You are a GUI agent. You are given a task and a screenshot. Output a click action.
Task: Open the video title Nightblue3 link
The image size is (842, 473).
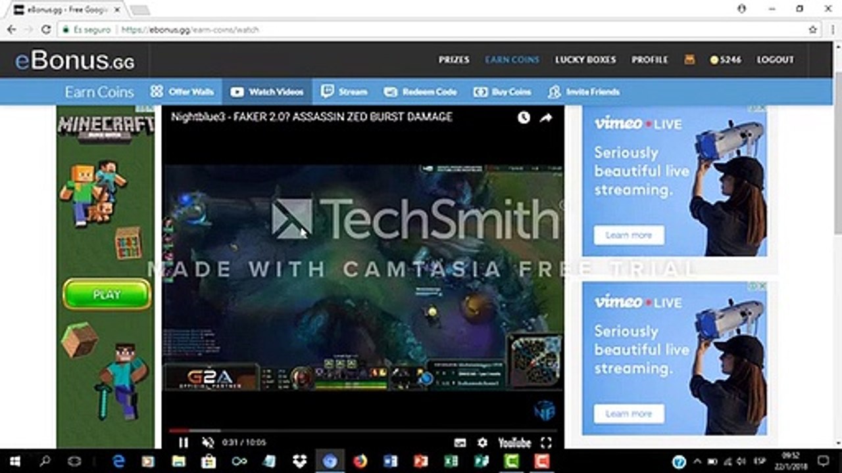point(312,117)
